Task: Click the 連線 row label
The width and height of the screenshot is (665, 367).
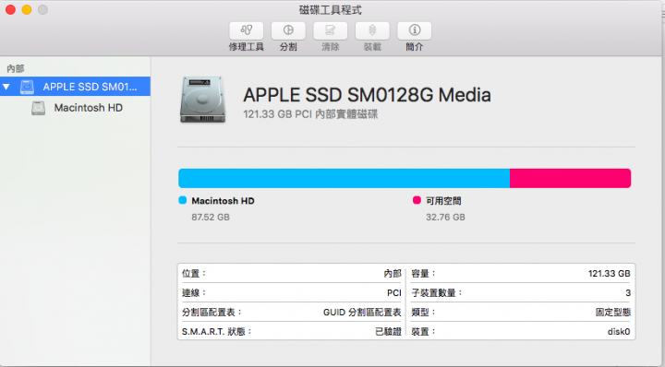Action: (x=193, y=293)
